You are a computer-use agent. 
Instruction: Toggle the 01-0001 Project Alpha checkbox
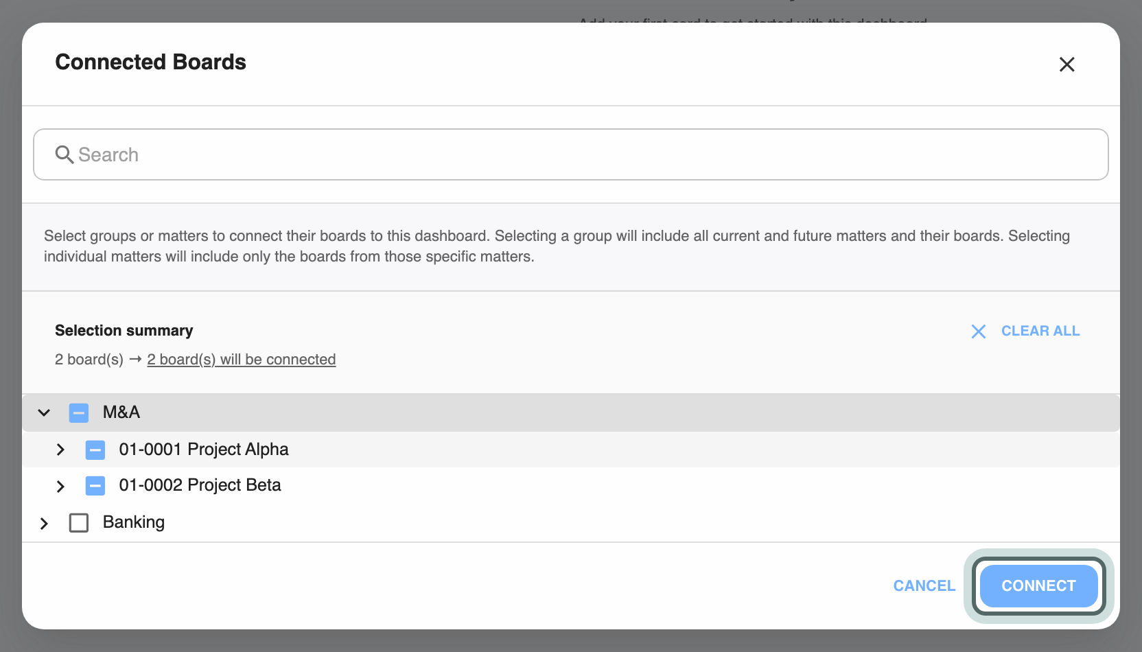click(x=95, y=450)
